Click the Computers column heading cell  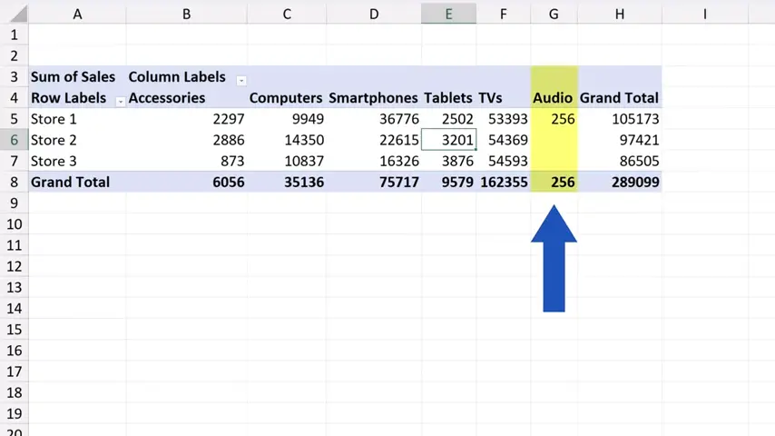pos(286,98)
